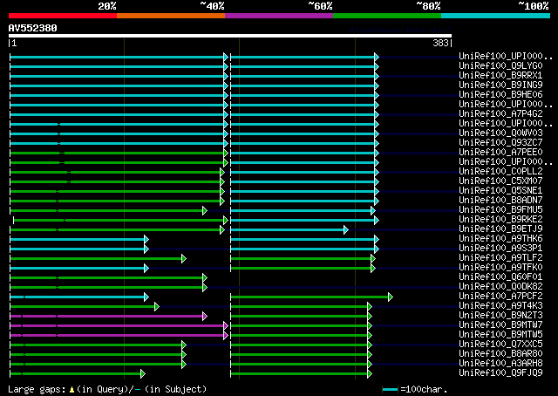Select the UniRef100_C0PLL2 label
The image size is (558, 396).
pyautogui.click(x=500, y=172)
